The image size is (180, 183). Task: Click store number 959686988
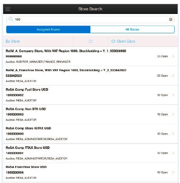click(14, 56)
